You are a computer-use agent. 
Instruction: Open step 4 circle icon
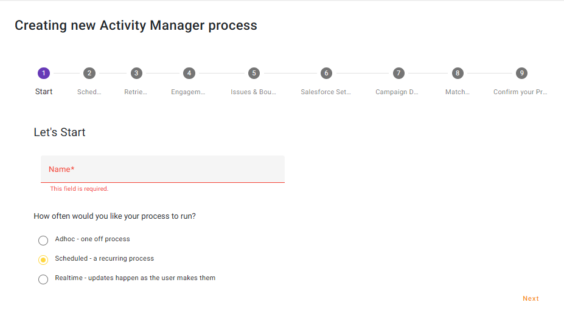189,73
